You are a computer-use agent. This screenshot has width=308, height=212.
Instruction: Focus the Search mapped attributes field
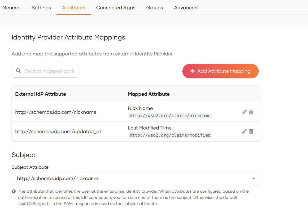45,71
